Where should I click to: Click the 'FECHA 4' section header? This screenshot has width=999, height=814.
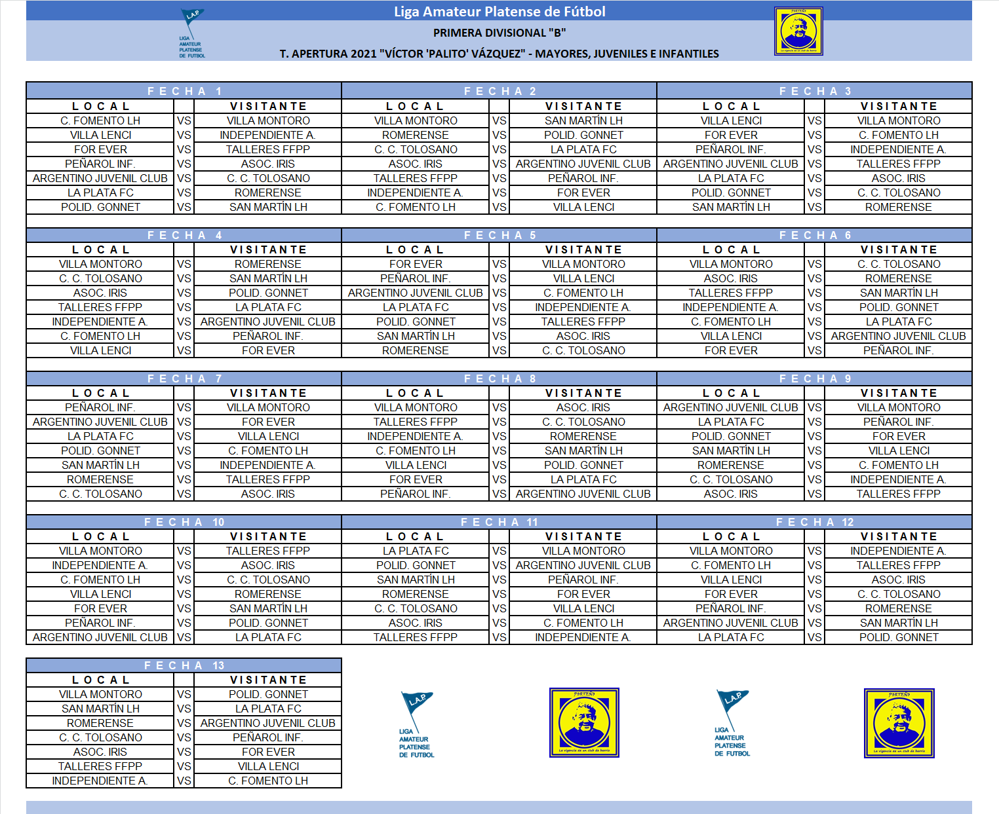click(184, 235)
